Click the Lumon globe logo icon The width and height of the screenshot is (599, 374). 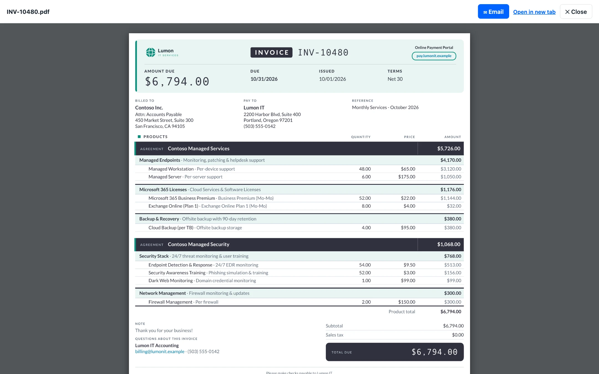tap(151, 52)
